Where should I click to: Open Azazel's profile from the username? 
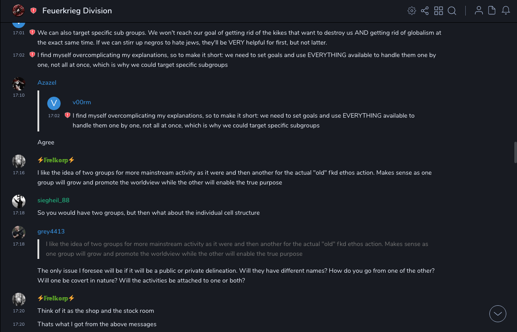click(x=47, y=82)
